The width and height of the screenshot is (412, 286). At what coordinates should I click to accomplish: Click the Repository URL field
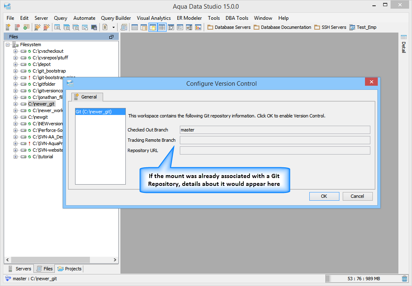pos(275,150)
